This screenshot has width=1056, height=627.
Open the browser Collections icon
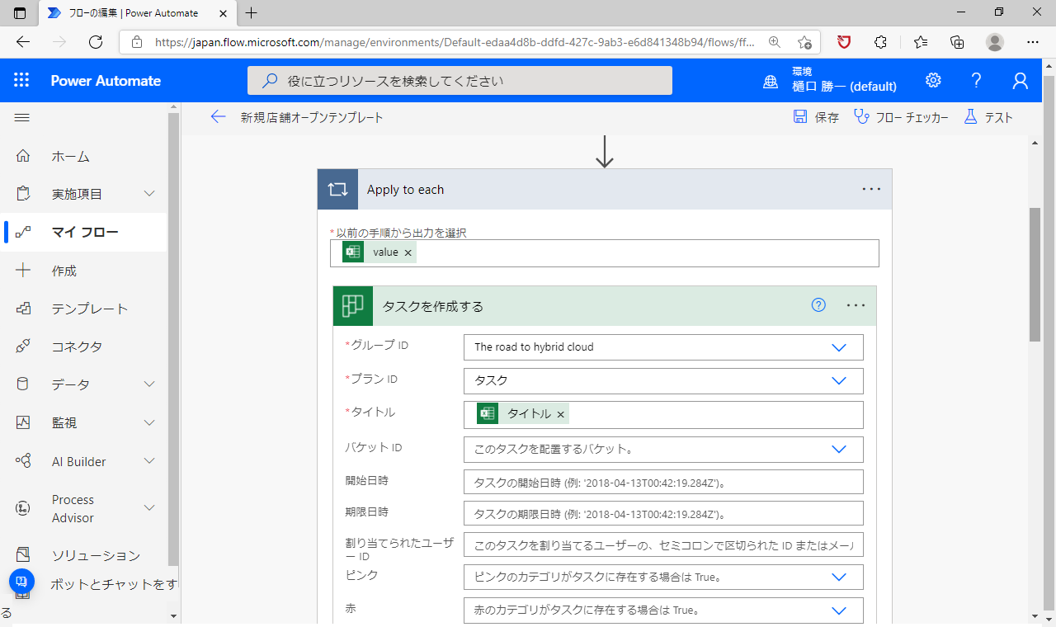pyautogui.click(x=957, y=42)
